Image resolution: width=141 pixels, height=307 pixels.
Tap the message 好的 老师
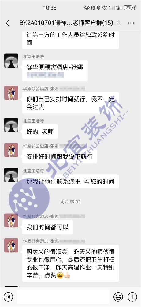tap(40, 132)
